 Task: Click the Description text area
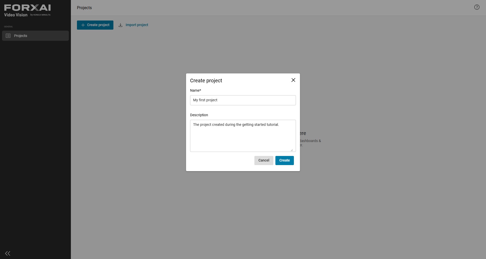243,136
